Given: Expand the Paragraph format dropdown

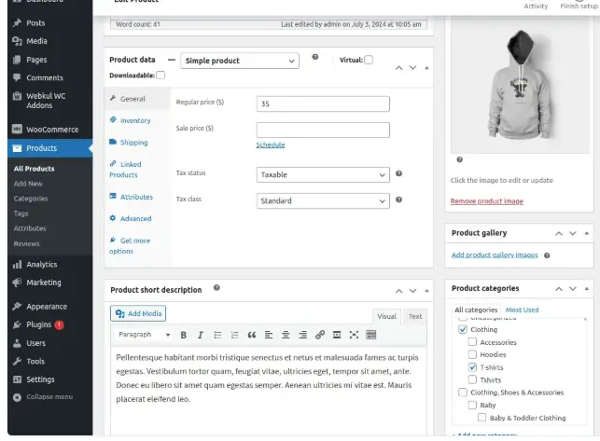Looking at the screenshot, I should [x=144, y=335].
